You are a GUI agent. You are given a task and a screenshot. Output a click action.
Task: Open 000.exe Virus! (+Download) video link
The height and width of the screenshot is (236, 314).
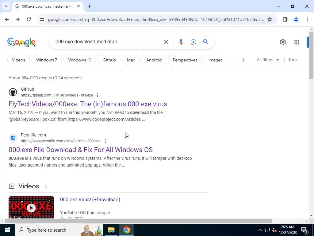[x=90, y=199]
